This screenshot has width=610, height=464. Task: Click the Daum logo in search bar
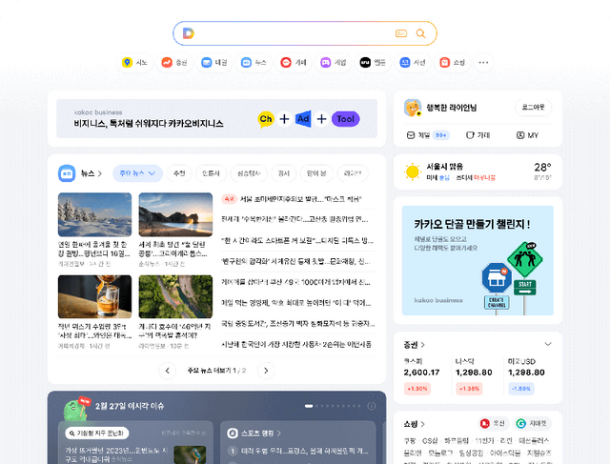[x=189, y=33]
